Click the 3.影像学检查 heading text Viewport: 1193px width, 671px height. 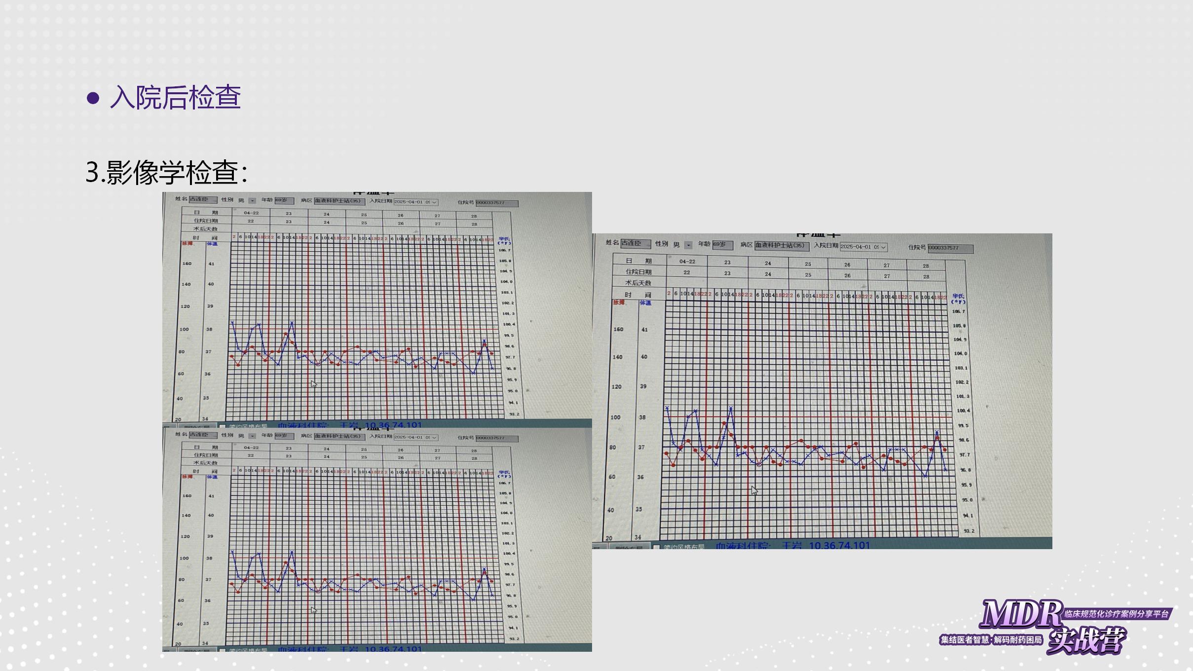point(166,172)
